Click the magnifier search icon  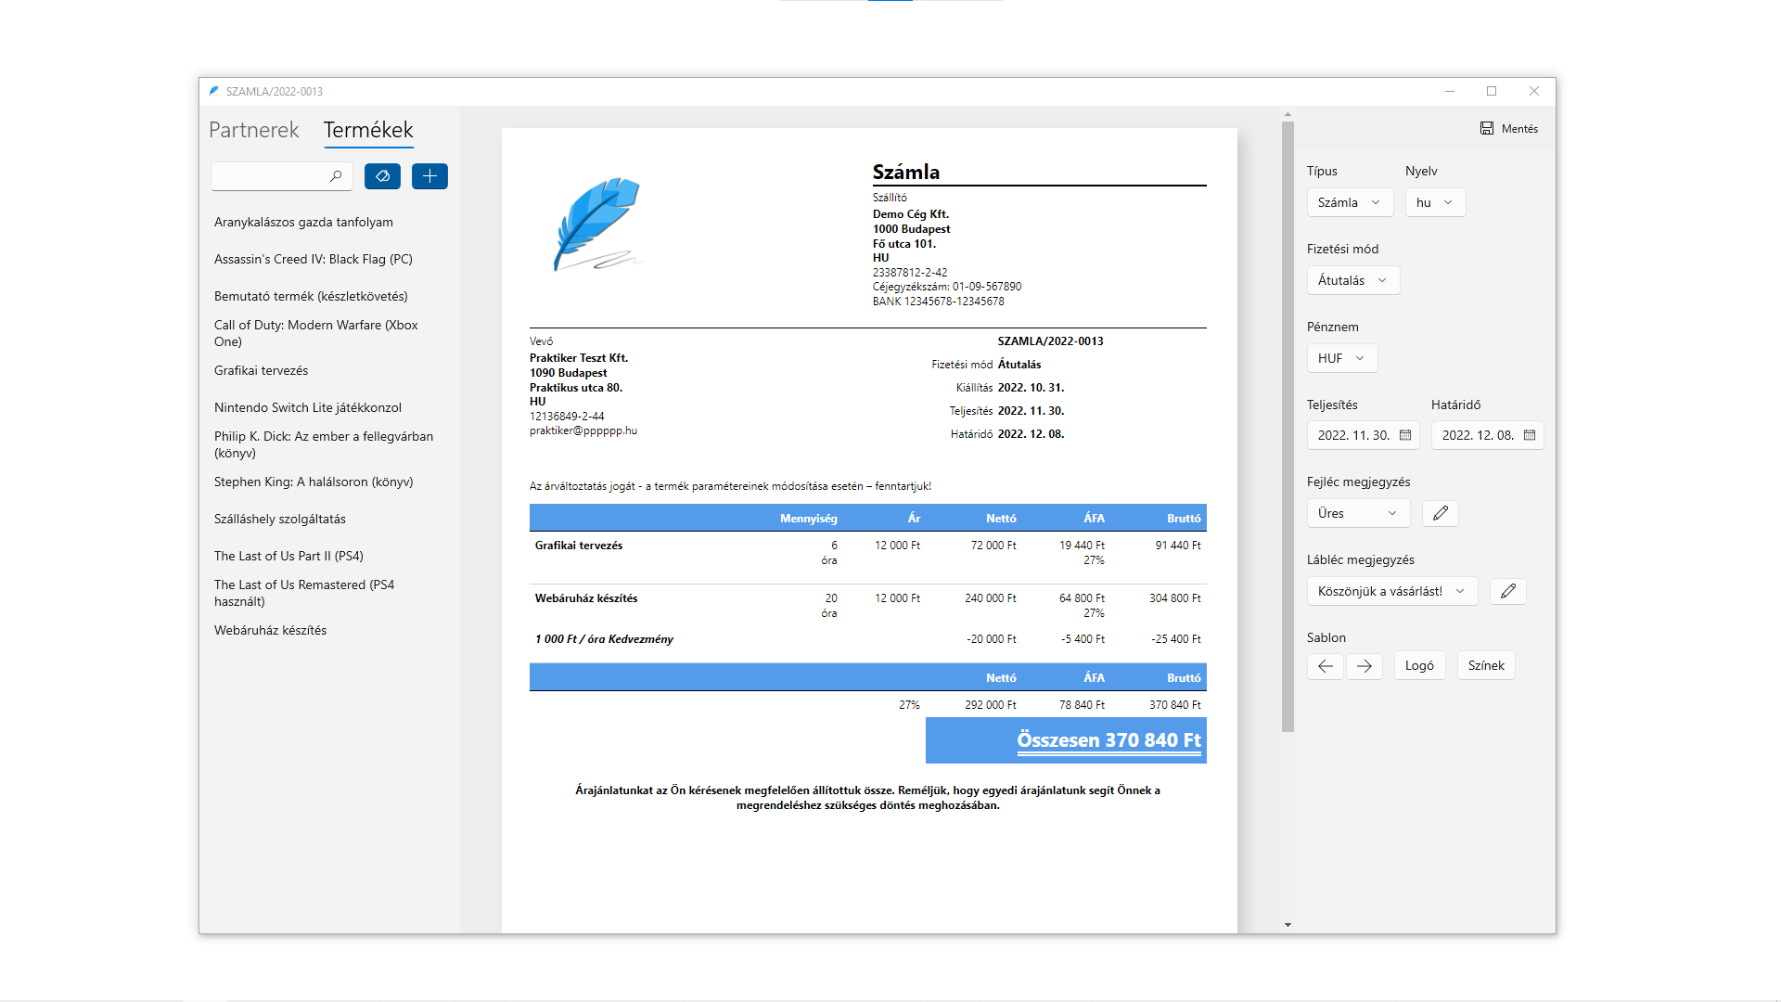pos(336,176)
